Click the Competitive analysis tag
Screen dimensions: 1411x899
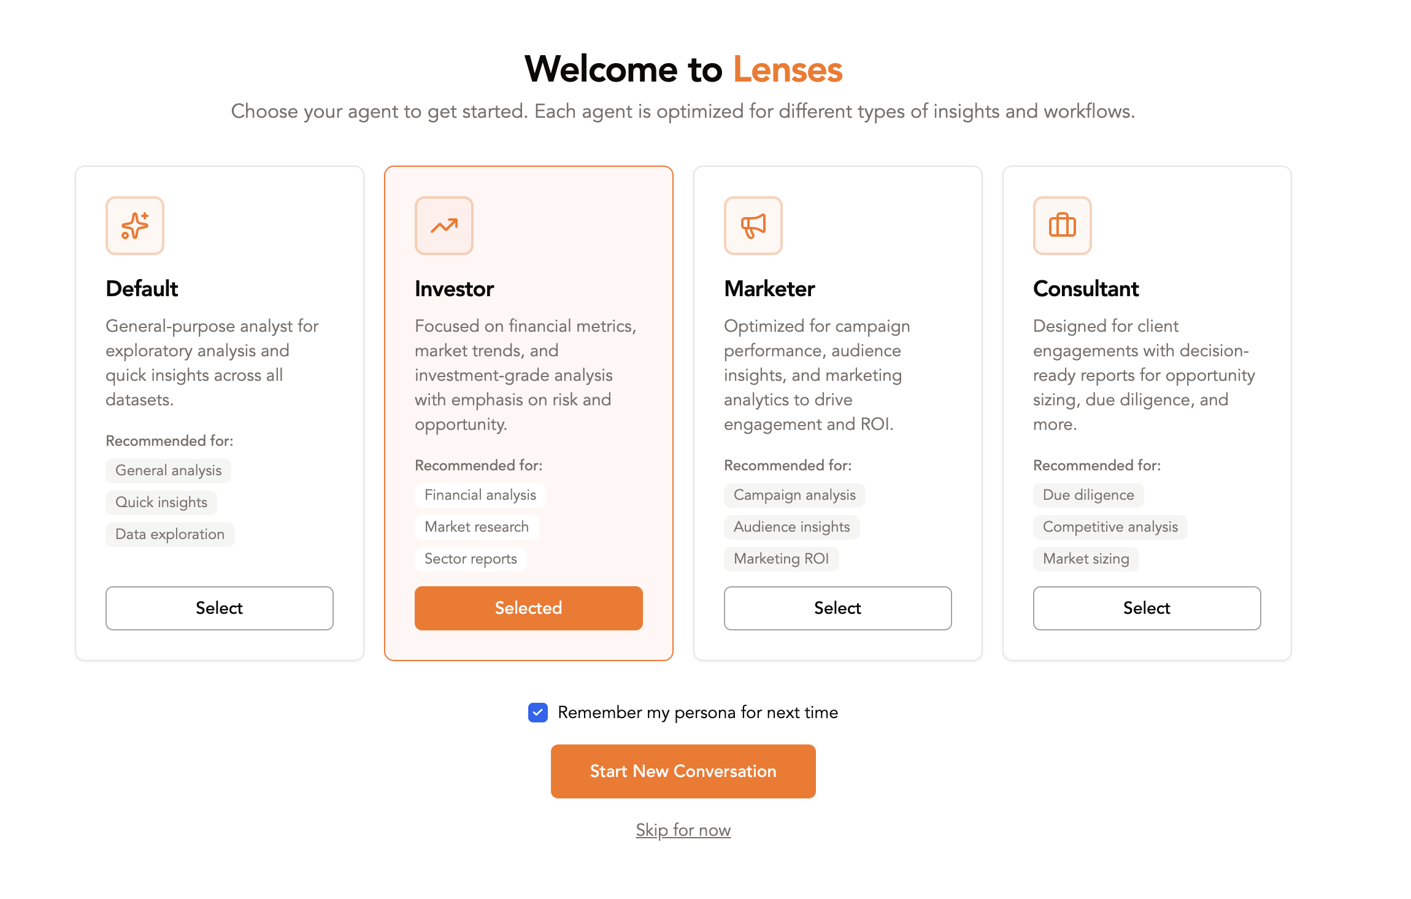(1110, 527)
